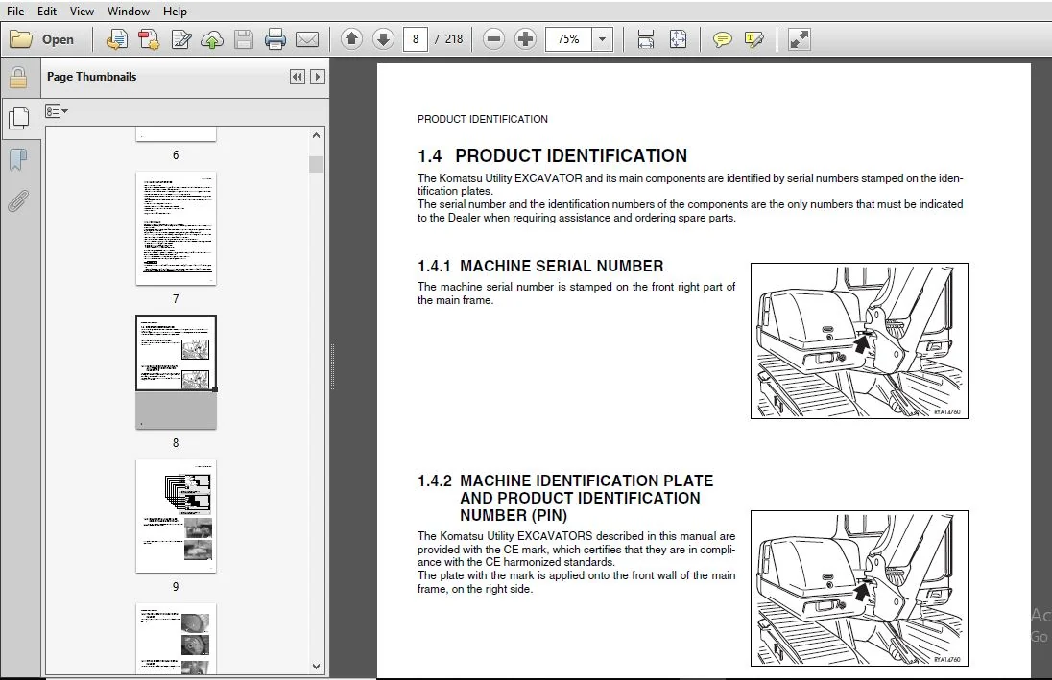Screen dimensions: 1052x680
Task: Select the highlight text tool icon
Action: 754,39
